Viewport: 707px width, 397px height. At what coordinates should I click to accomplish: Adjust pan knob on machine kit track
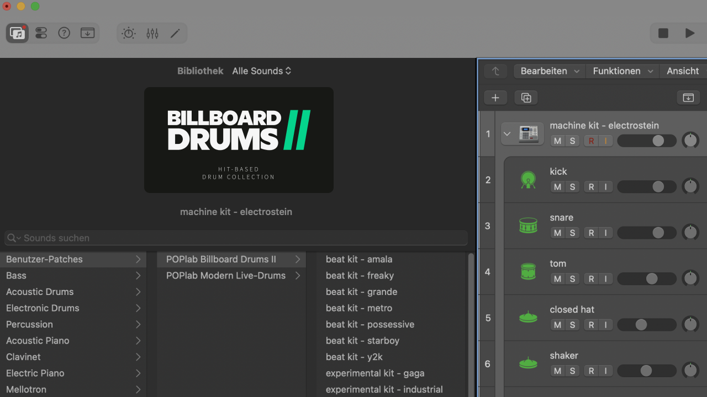[690, 141]
